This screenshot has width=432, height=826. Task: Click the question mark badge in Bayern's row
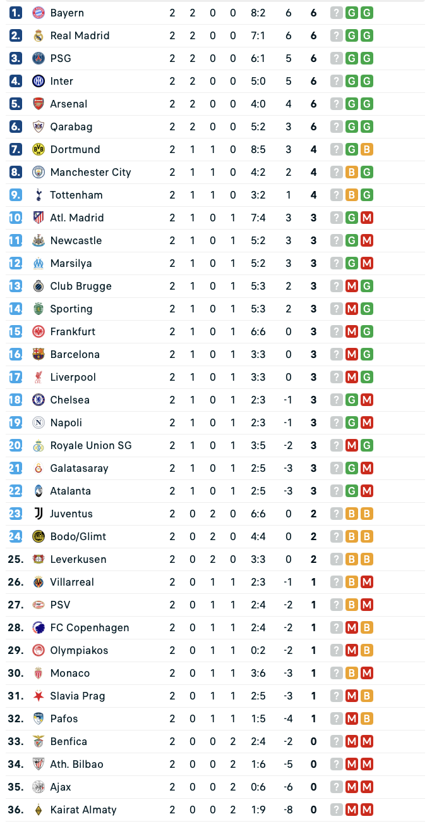pyautogui.click(x=337, y=13)
